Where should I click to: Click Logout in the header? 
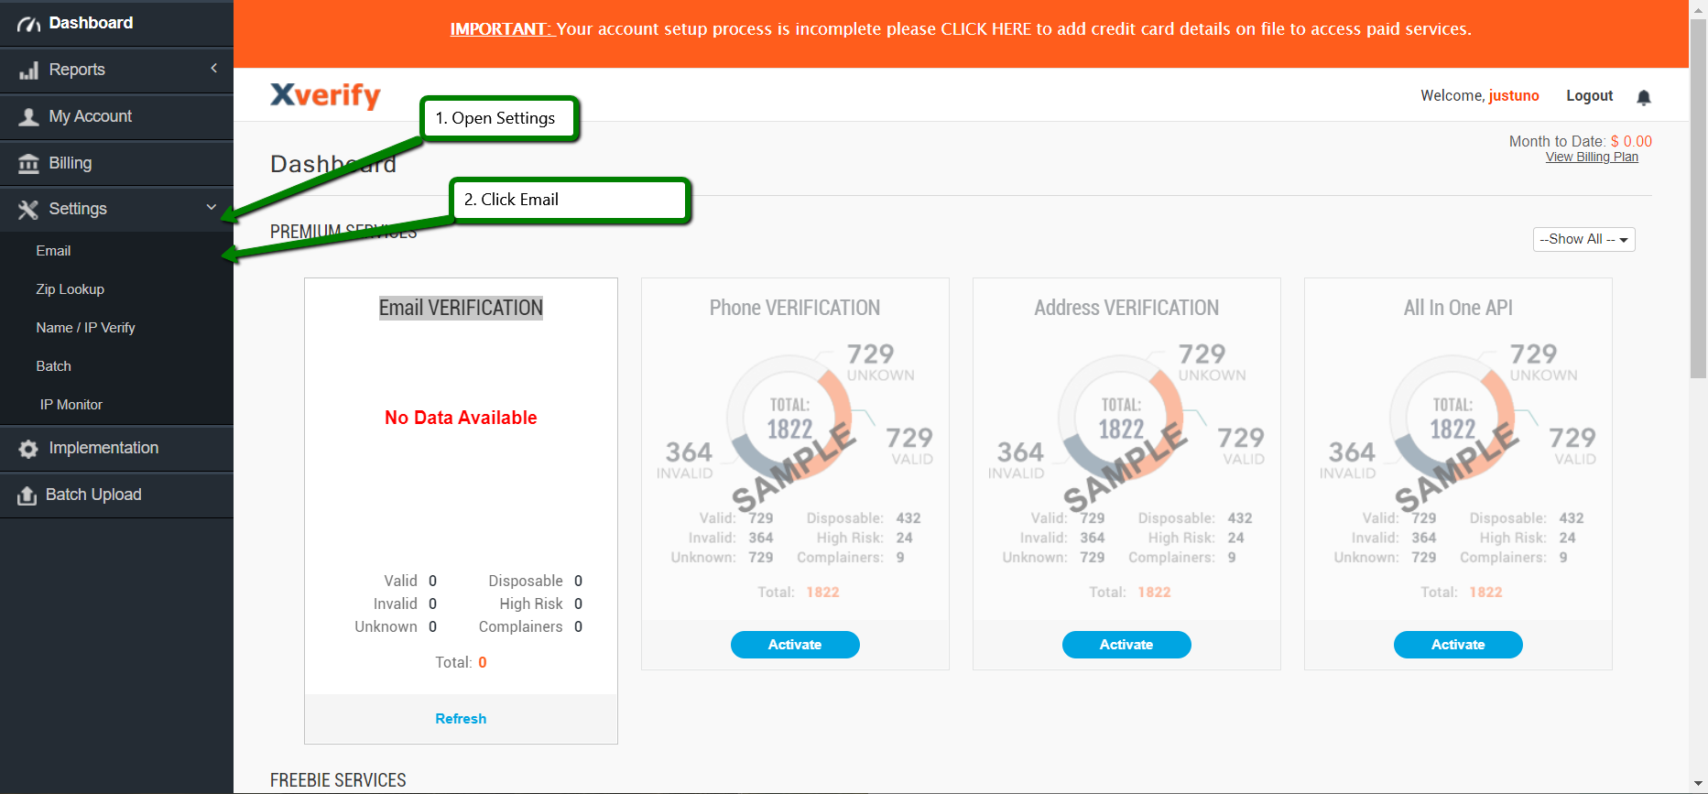click(1589, 96)
